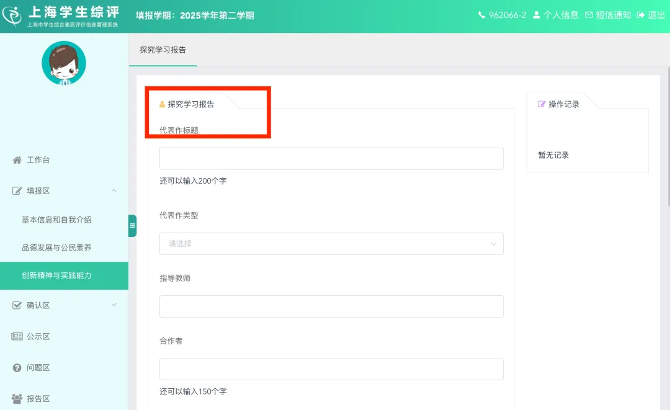
Task: Focus the 合作者 input field
Action: [x=331, y=369]
